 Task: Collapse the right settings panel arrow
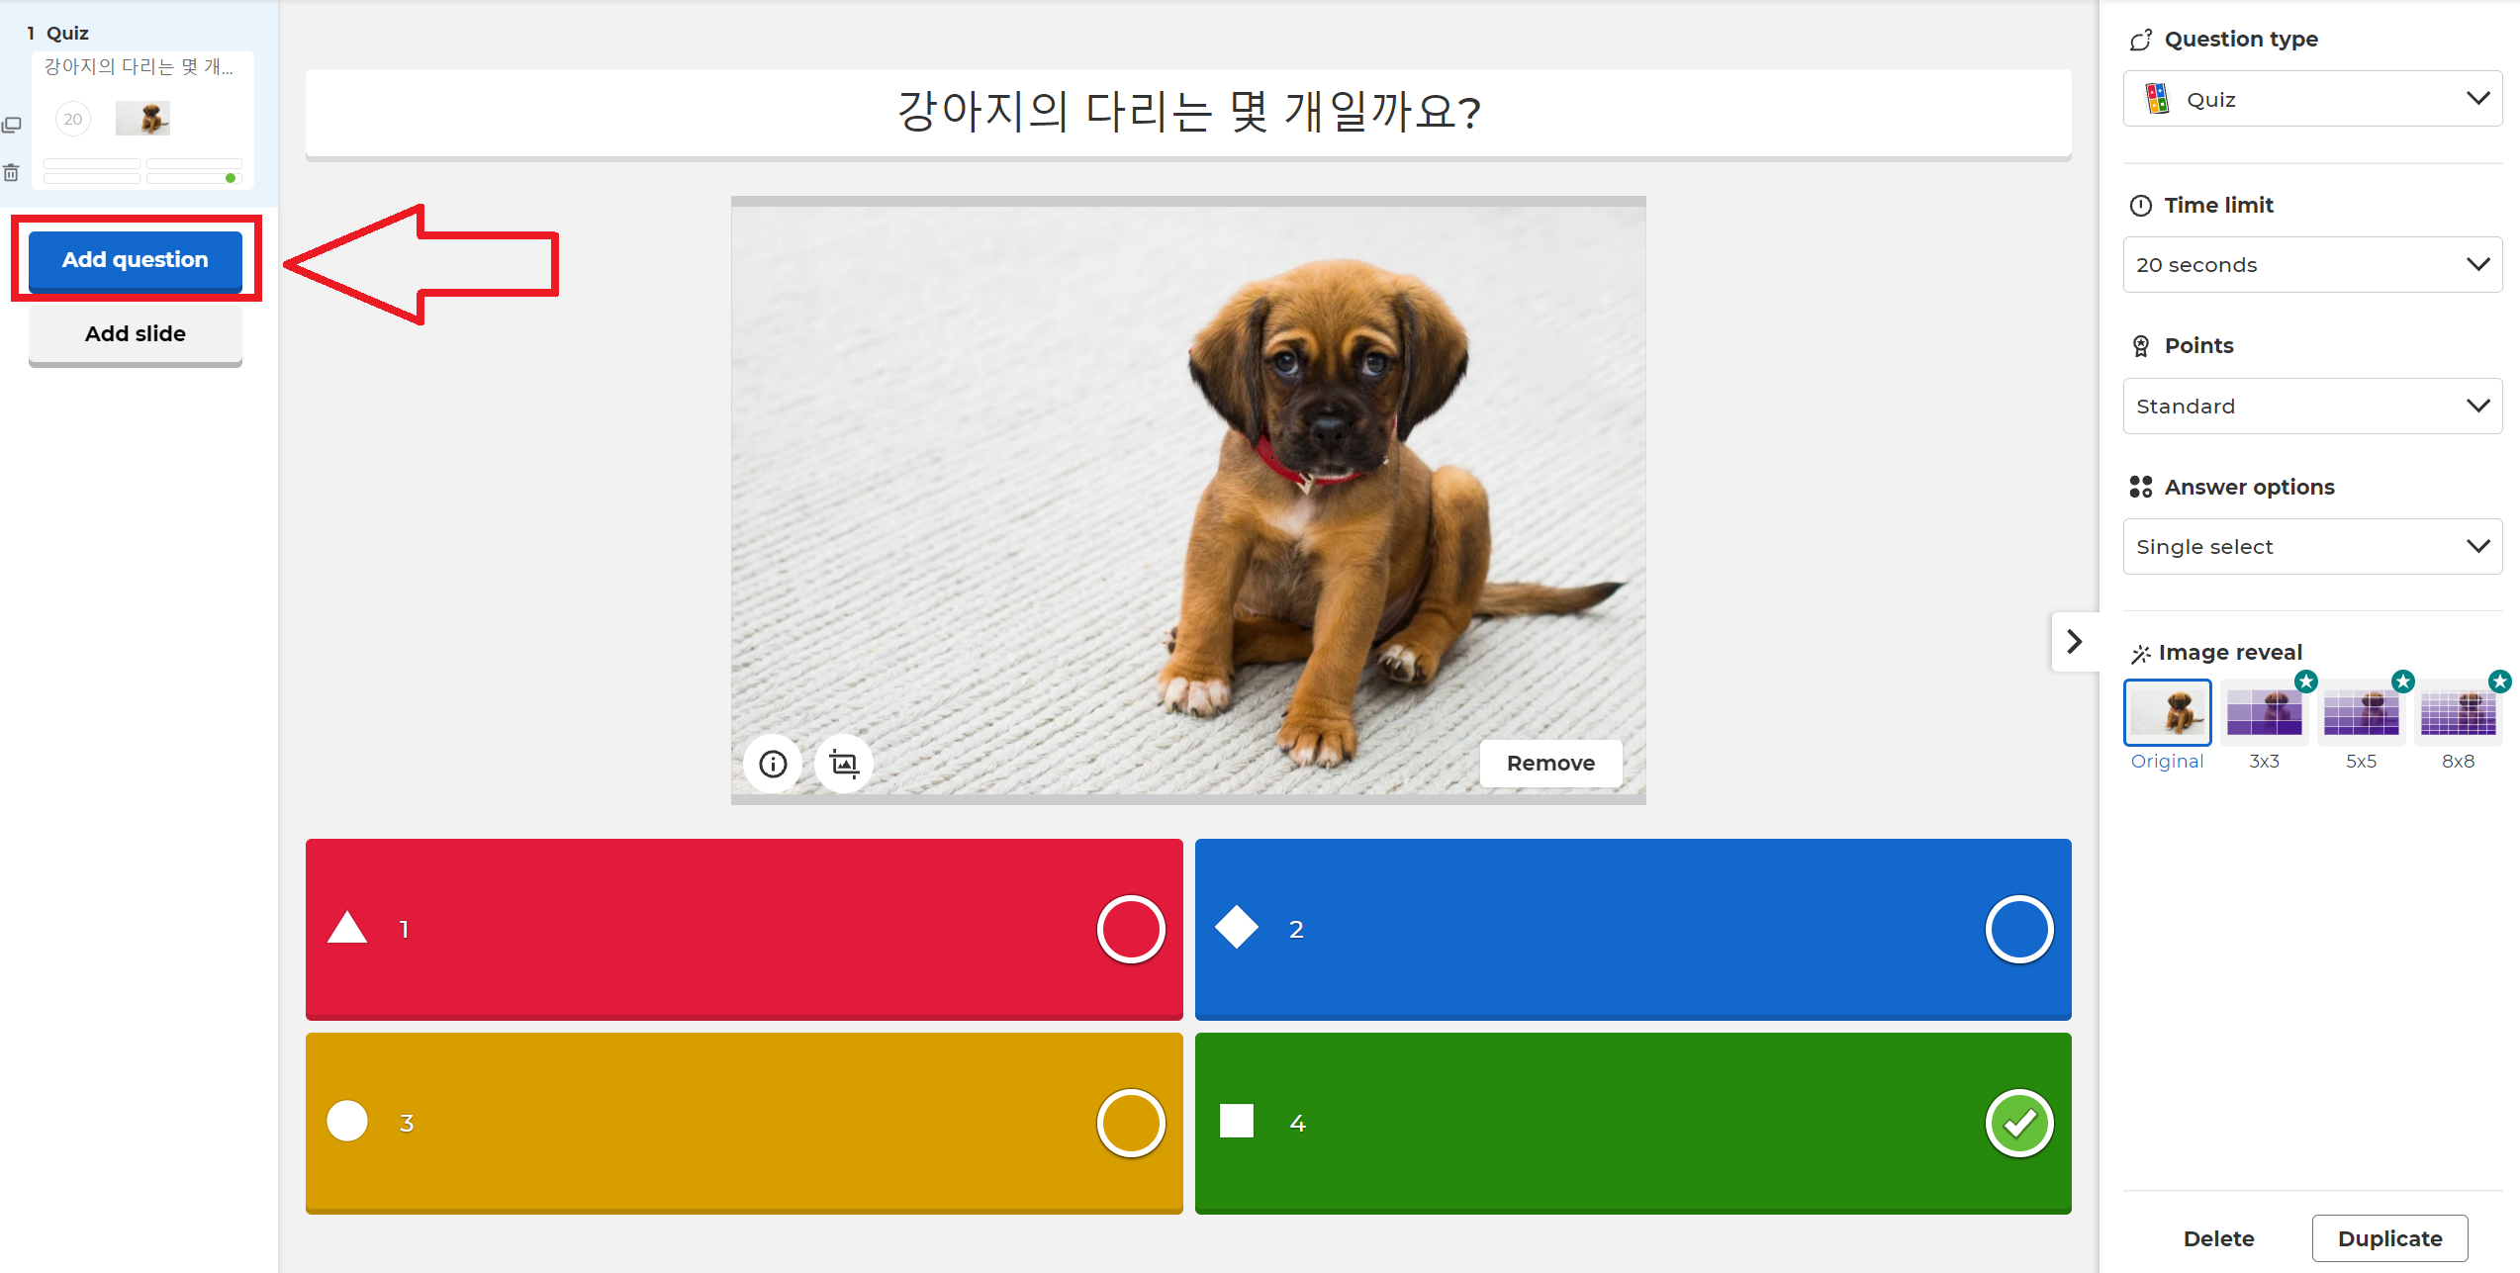click(x=2075, y=641)
